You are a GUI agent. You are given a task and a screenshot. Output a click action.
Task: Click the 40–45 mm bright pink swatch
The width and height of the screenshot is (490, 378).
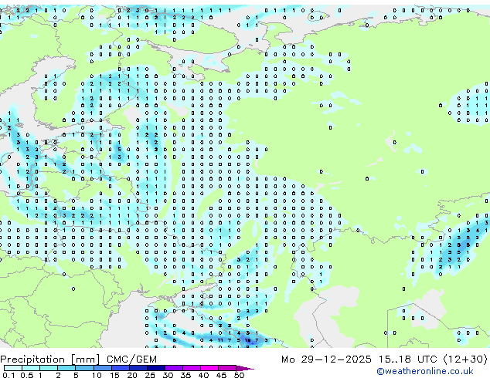209,368
